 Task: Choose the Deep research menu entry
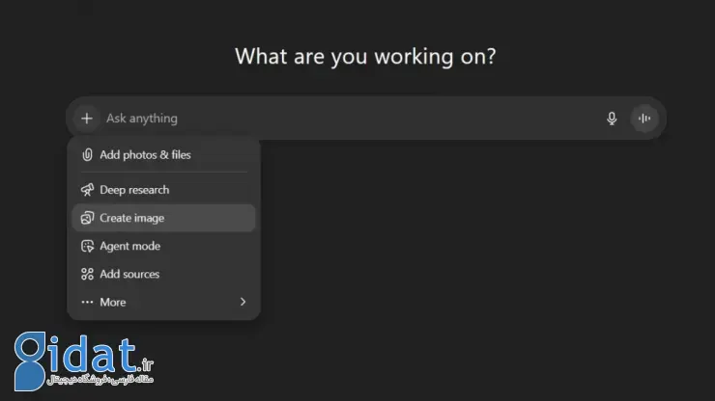point(134,190)
